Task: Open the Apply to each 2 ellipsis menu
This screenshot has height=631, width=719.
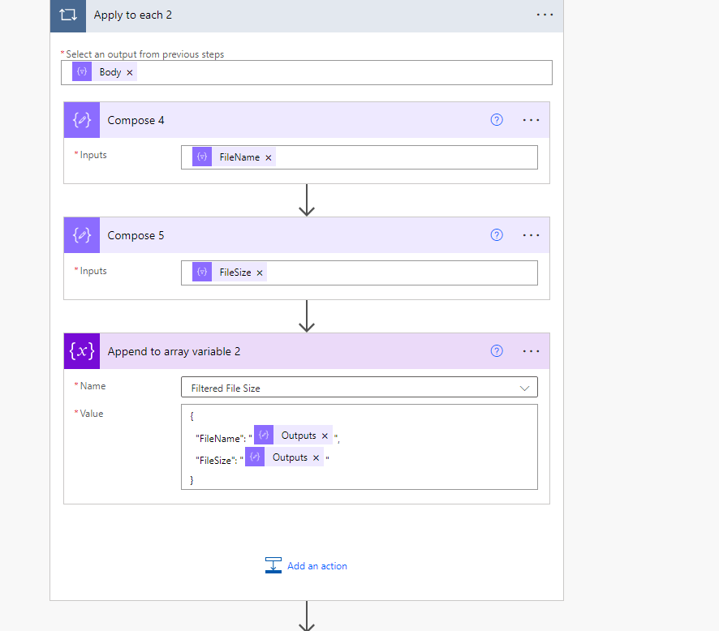Action: coord(545,15)
